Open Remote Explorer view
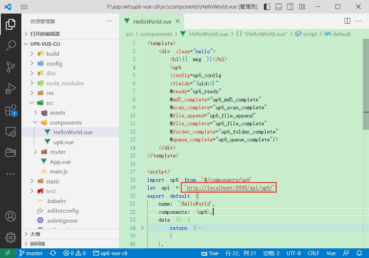 point(11,131)
